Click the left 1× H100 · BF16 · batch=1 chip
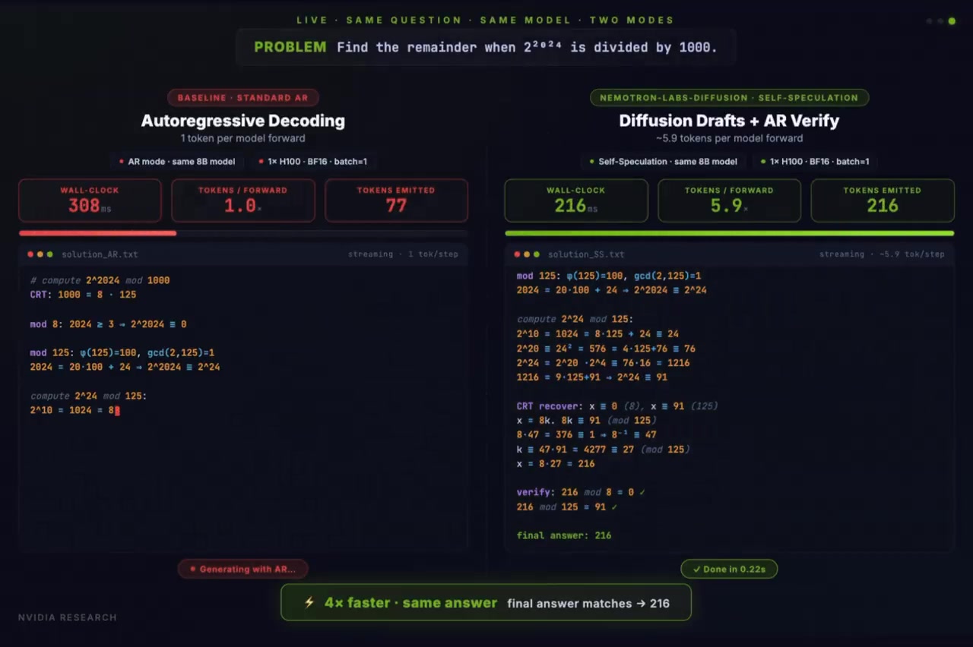Viewport: 973px width, 647px height. (312, 162)
